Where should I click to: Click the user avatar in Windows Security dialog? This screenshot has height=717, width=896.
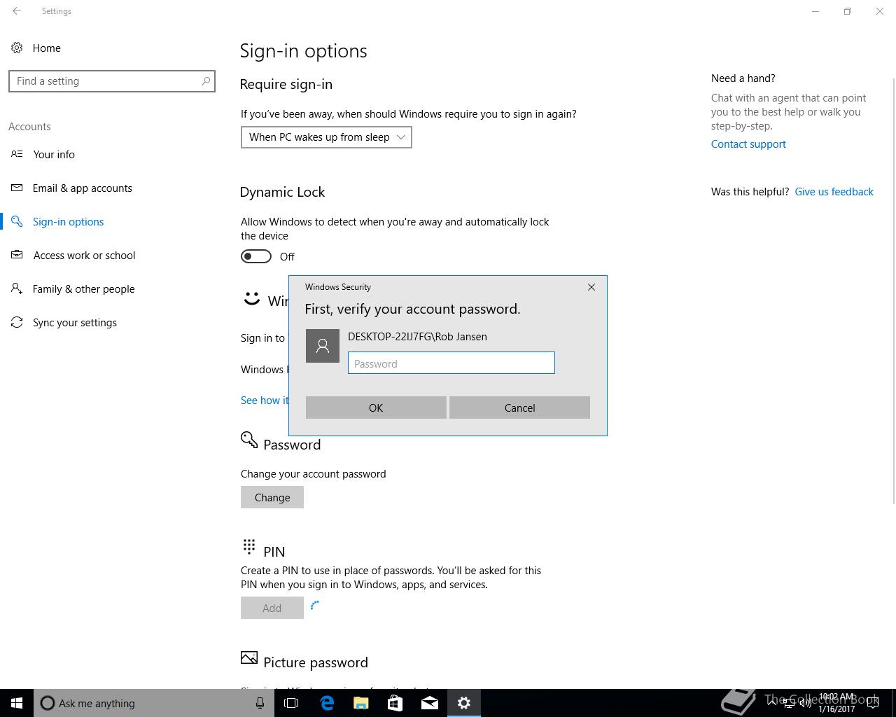click(323, 346)
